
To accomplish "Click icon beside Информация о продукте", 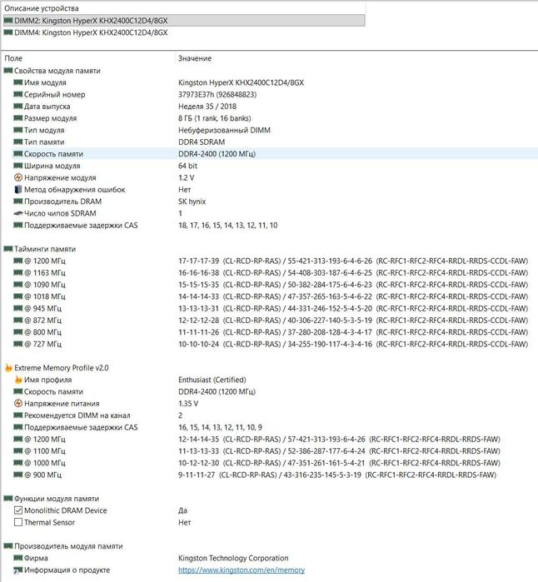I will click(x=18, y=570).
